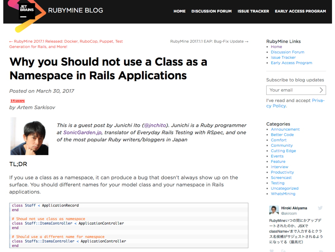Screen dimensions: 335x252
Task: Select the Feature category
Action: tap(278, 161)
